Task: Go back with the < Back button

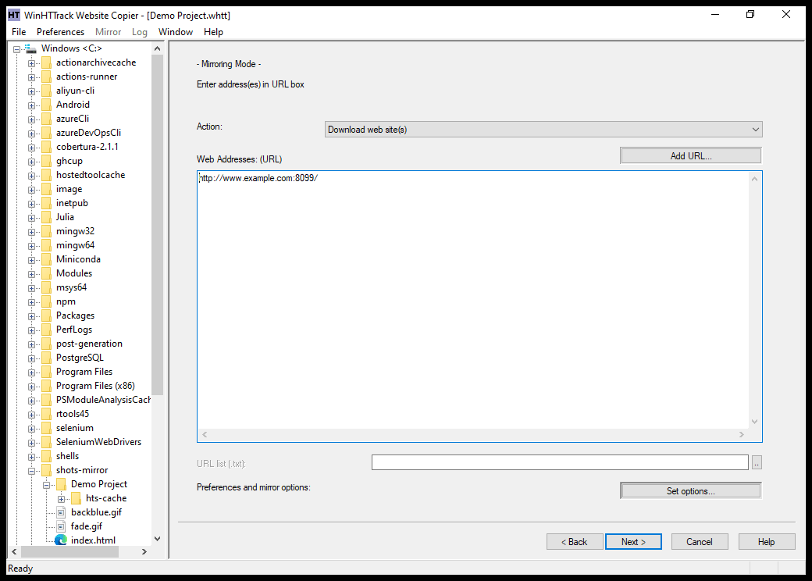Action: (x=575, y=542)
